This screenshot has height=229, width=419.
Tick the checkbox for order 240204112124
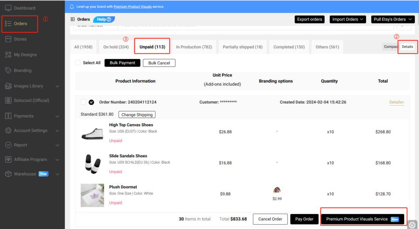(83, 102)
